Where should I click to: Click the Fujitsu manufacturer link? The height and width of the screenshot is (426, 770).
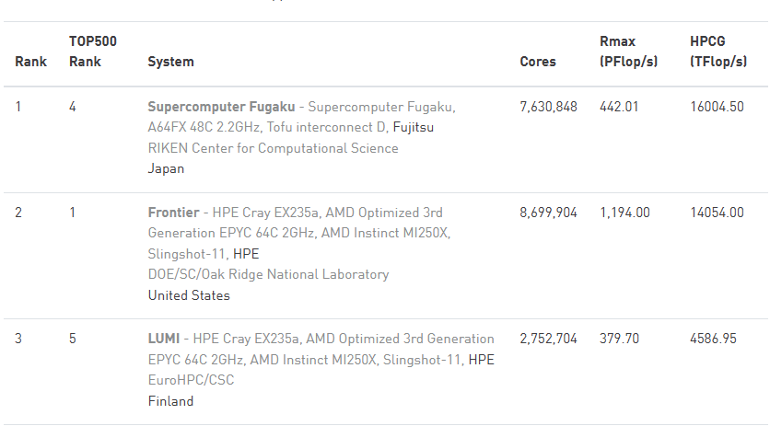(x=413, y=127)
